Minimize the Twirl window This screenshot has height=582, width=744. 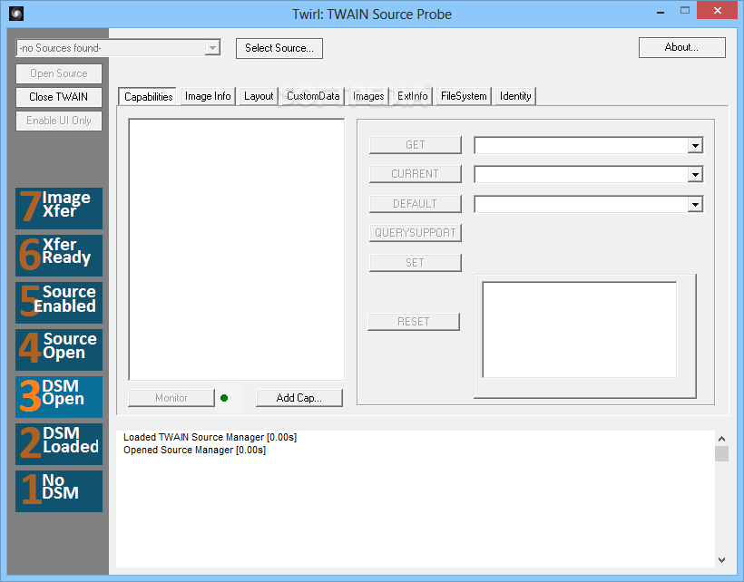click(661, 12)
